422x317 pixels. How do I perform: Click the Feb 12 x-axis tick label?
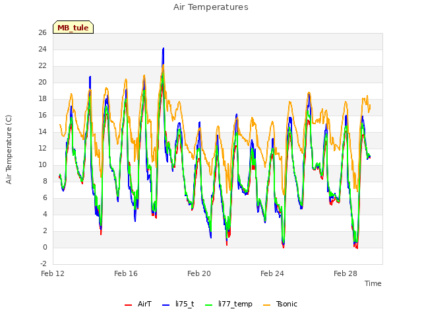click(53, 273)
